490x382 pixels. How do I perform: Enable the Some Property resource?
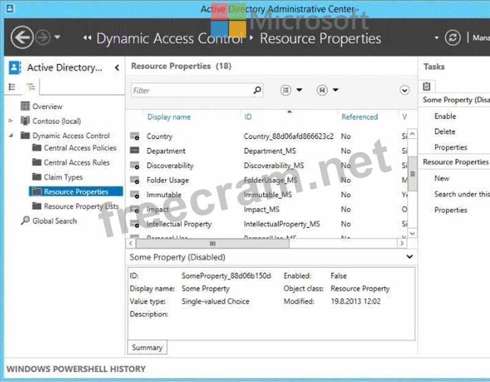click(x=445, y=116)
